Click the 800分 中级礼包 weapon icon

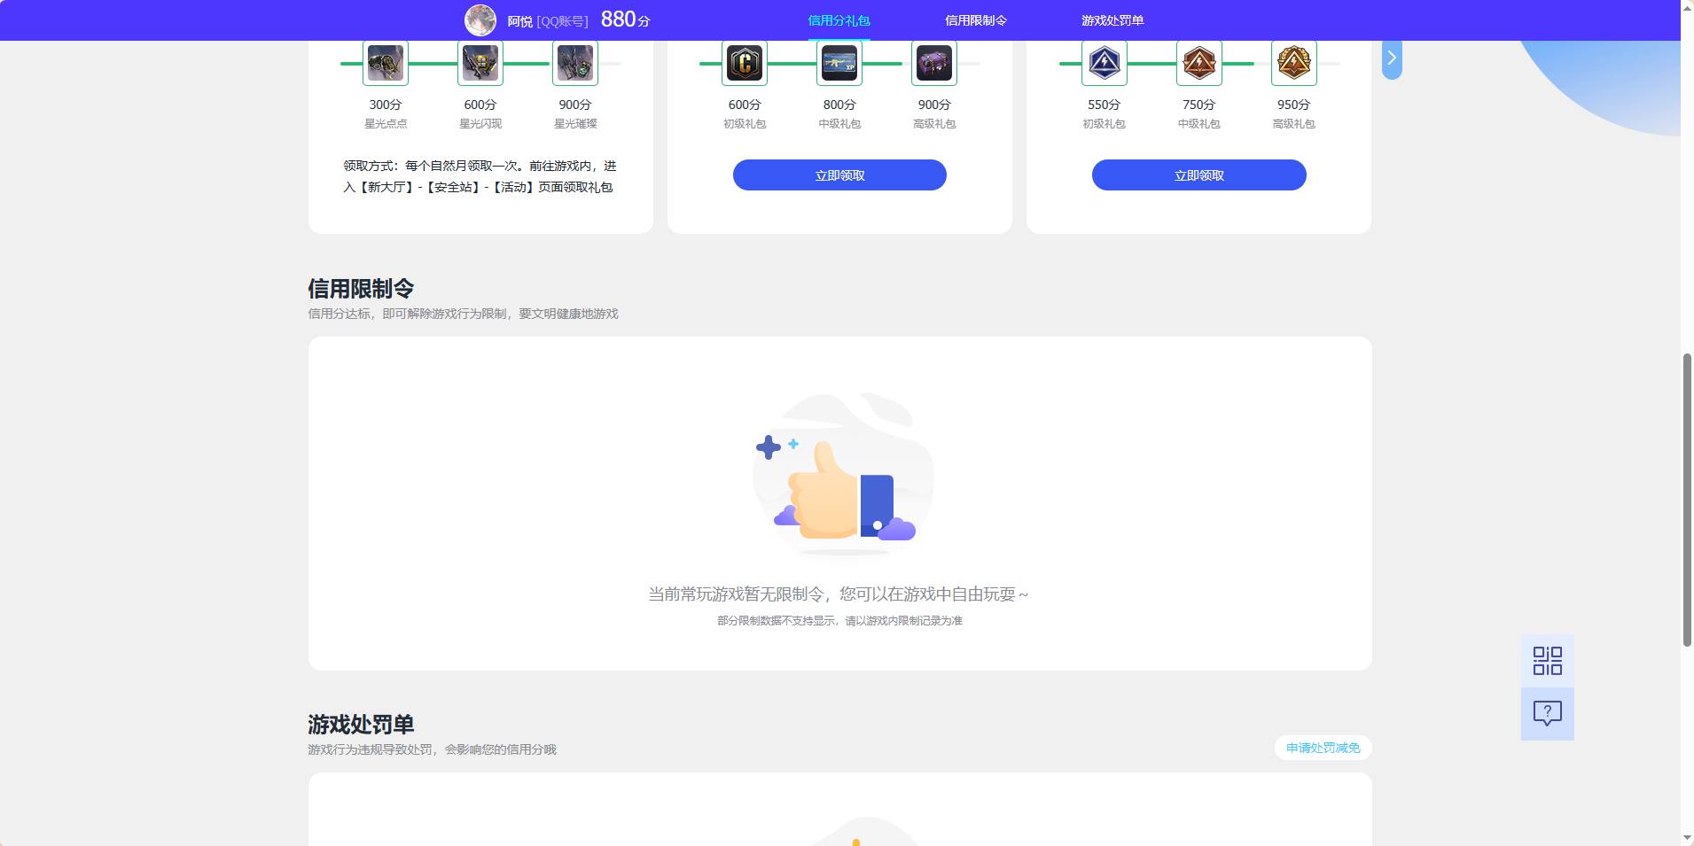(839, 63)
